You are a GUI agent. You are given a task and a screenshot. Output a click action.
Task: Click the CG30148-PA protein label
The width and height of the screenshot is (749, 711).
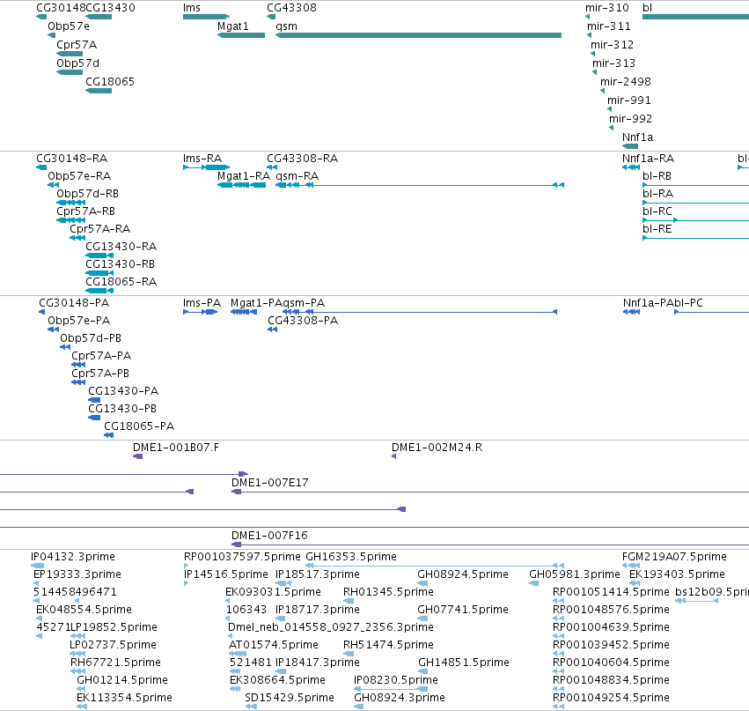74,303
